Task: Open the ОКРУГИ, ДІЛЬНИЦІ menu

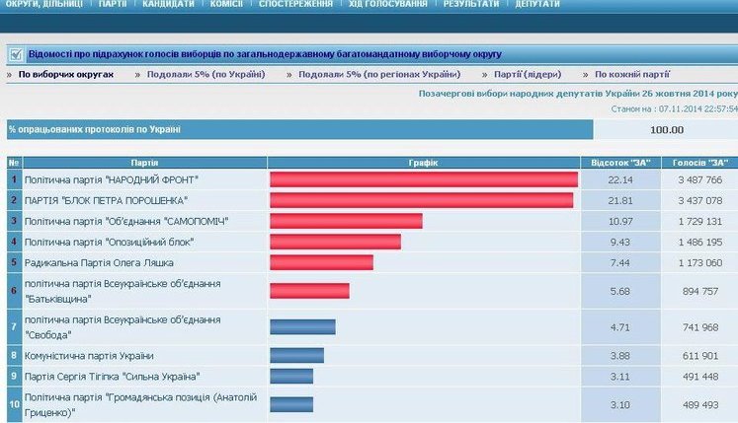Action: 43,4
